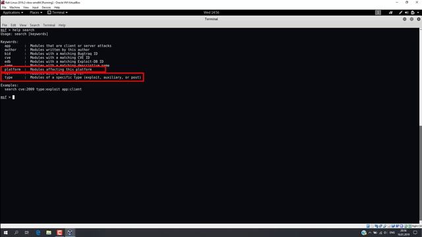Open Windows Task View
This screenshot has width=422, height=237.
26,232
